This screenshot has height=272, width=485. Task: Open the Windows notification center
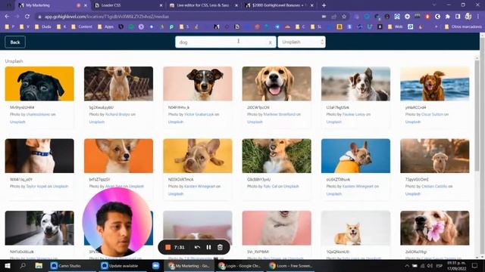tap(475, 265)
